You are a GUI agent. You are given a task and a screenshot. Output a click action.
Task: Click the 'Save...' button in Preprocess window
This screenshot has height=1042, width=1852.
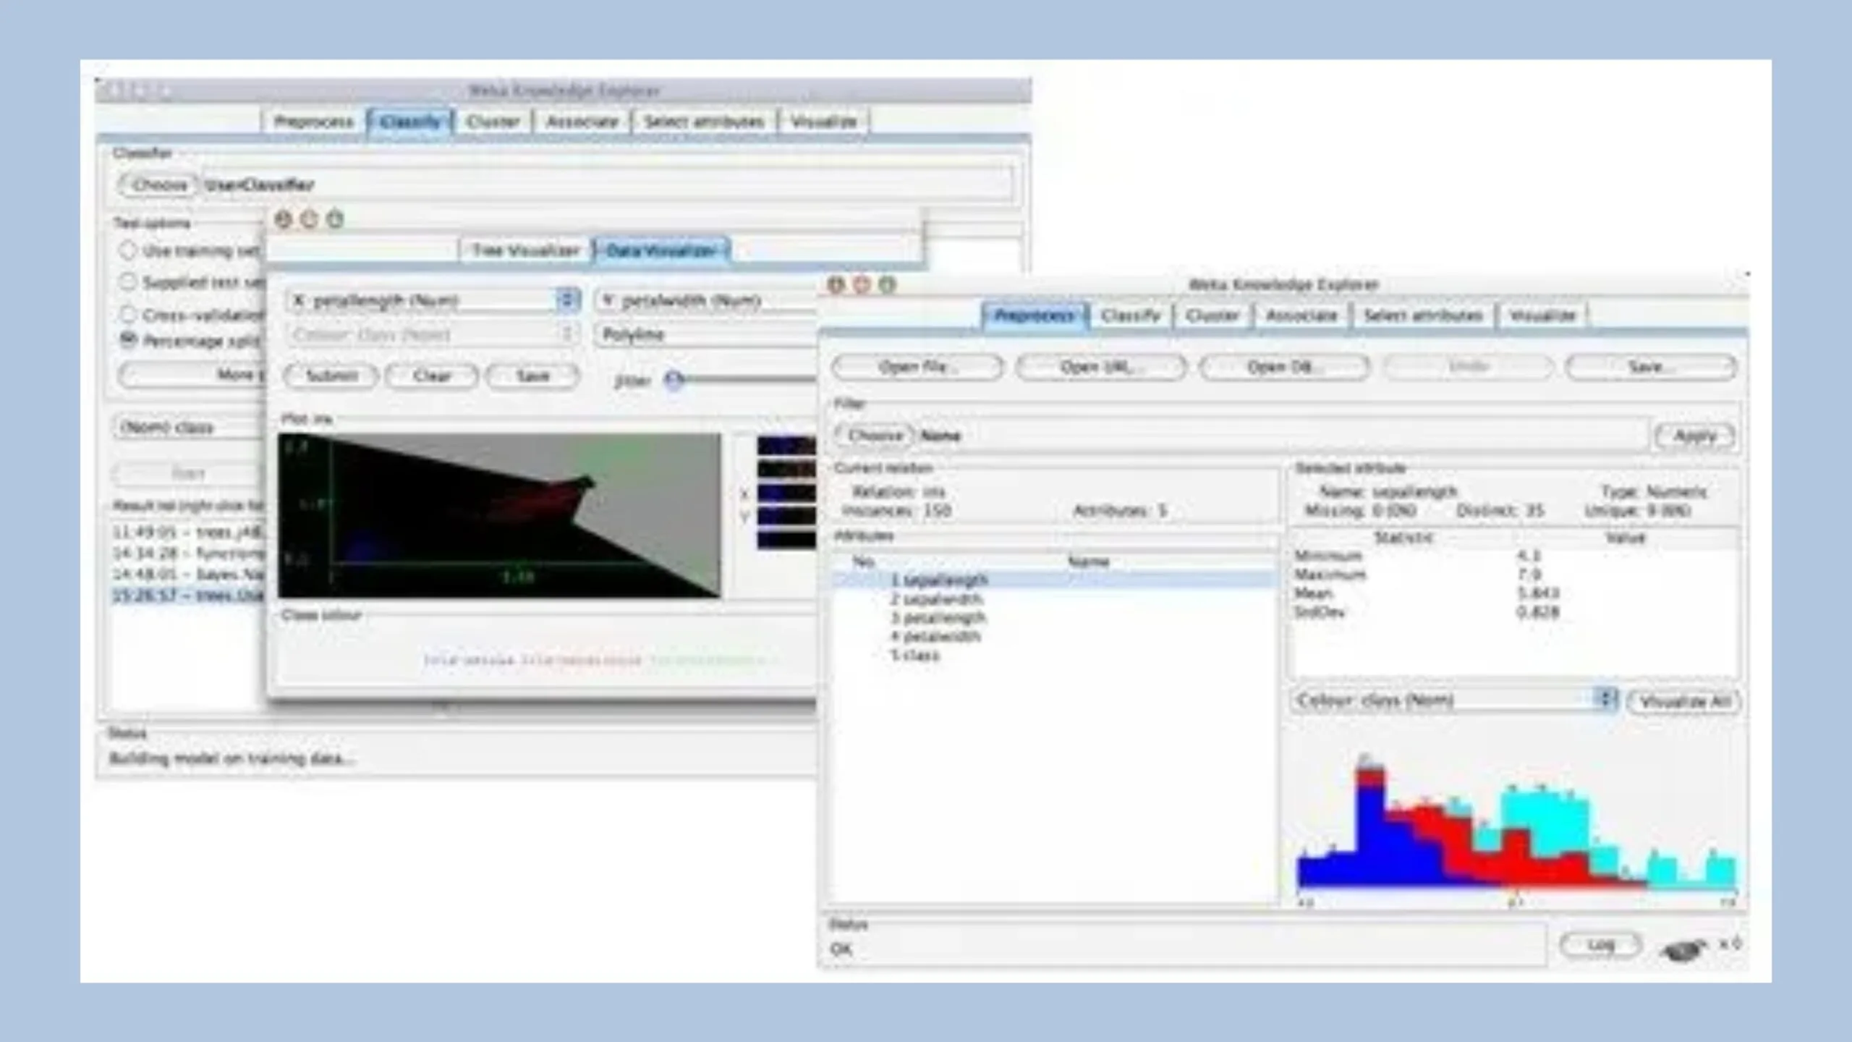pyautogui.click(x=1651, y=367)
